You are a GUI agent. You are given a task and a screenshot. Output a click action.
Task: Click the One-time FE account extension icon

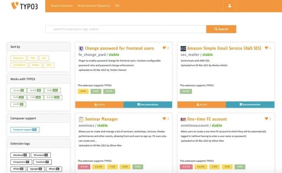click(x=183, y=119)
